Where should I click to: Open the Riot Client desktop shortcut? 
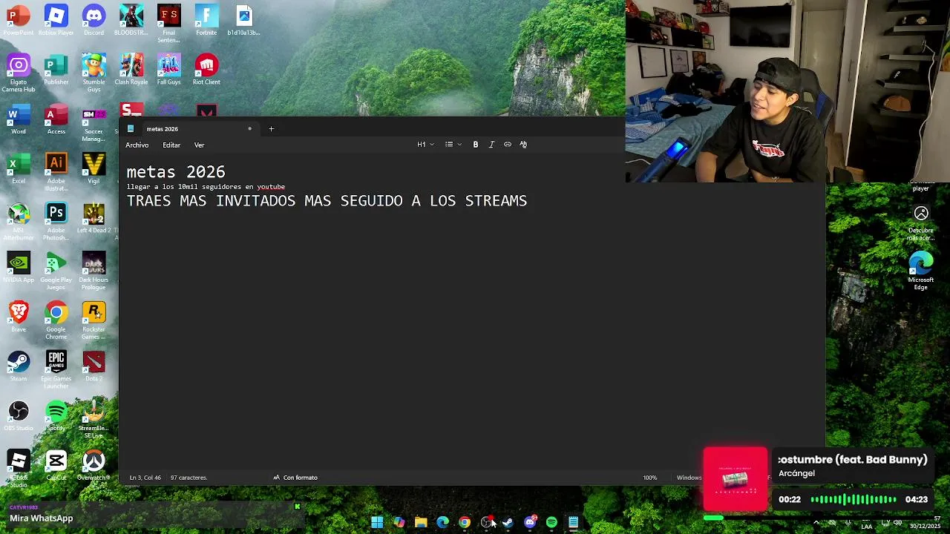tap(206, 70)
